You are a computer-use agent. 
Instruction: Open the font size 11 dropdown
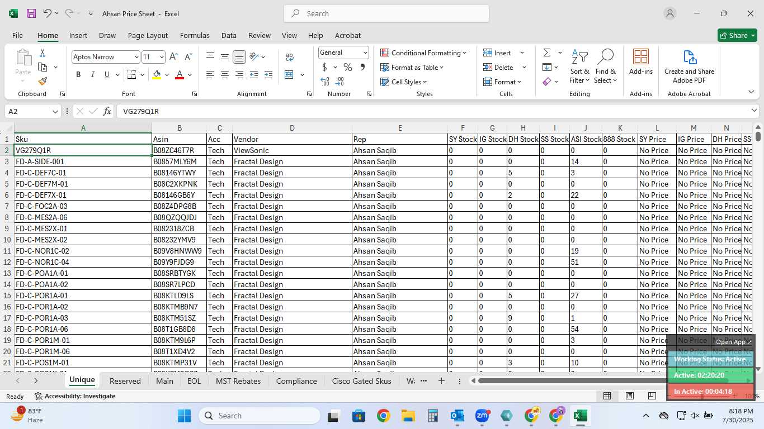click(x=162, y=57)
